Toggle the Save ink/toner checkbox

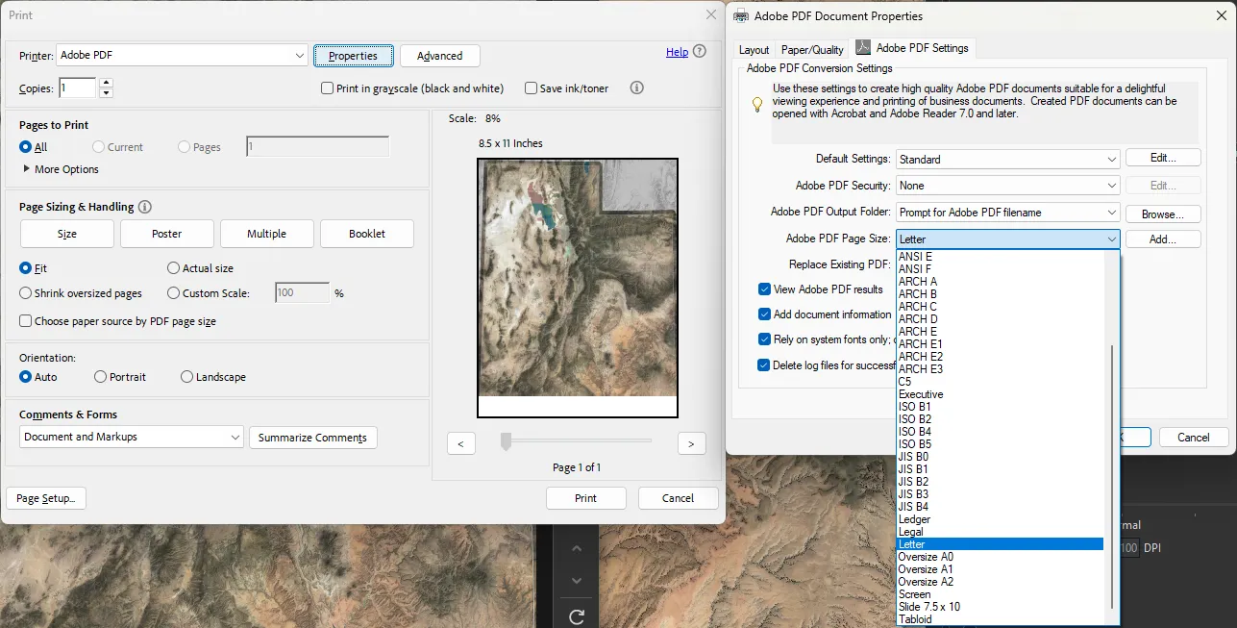click(x=531, y=88)
